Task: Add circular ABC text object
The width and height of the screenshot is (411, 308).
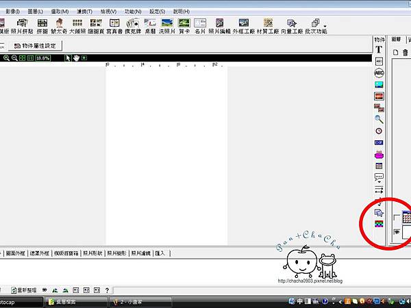Action: pos(379,73)
